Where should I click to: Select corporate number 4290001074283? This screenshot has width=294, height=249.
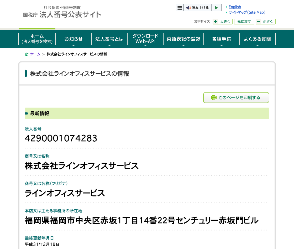61,138
